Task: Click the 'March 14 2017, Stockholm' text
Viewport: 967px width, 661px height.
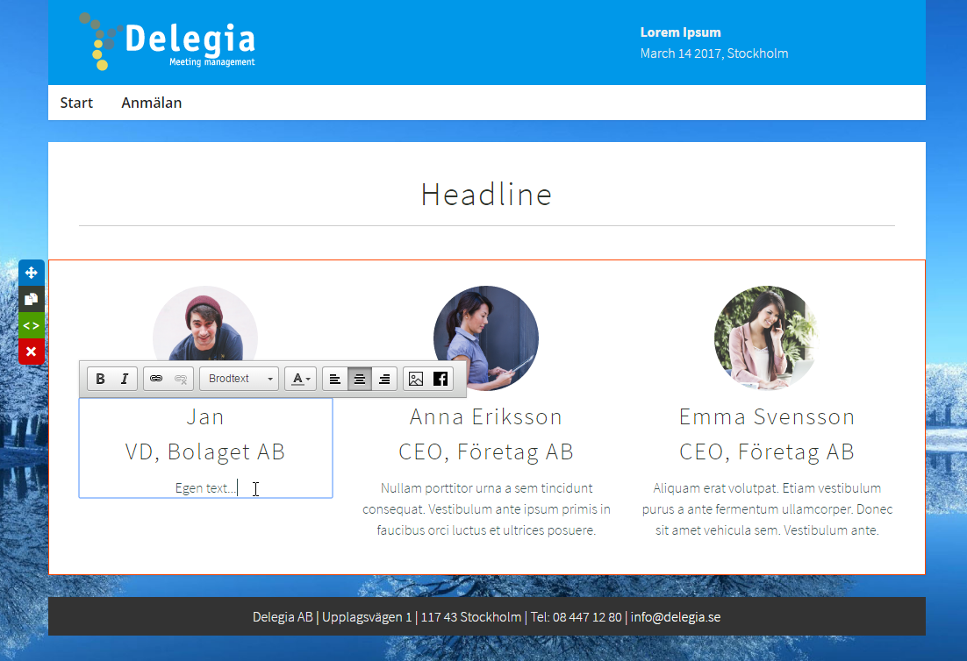Action: point(714,53)
